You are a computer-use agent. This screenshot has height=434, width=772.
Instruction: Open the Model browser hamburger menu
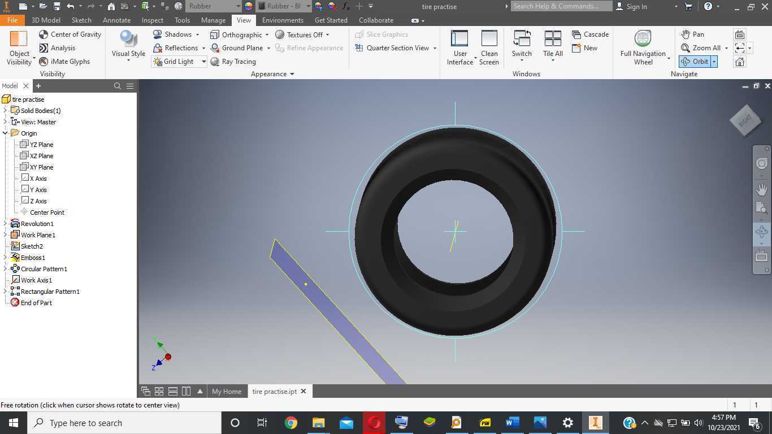coord(130,86)
